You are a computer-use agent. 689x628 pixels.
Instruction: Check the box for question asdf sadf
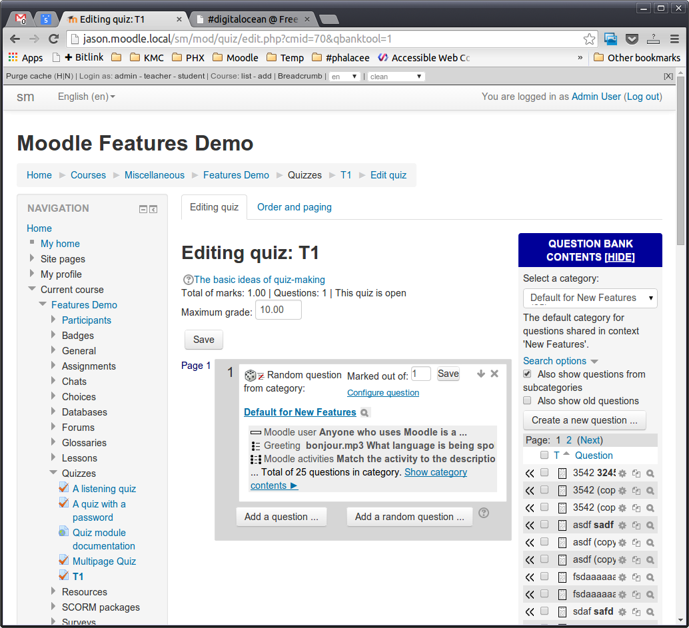[x=544, y=524]
